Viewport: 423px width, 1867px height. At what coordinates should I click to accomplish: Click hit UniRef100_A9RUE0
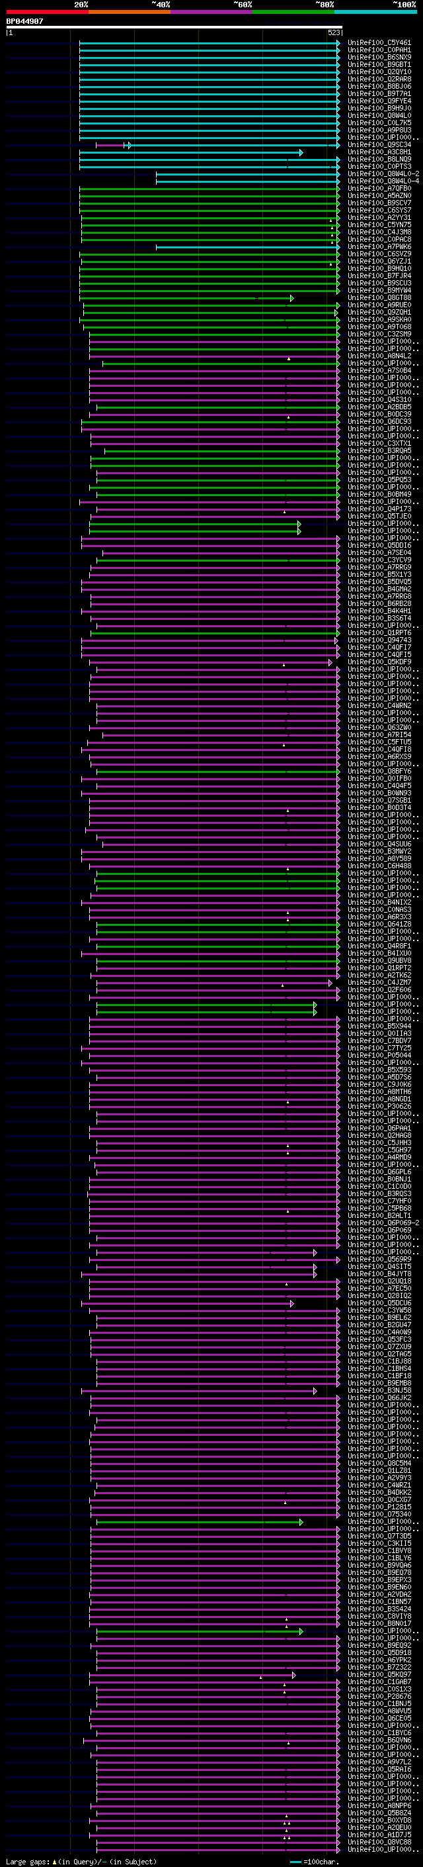point(379,306)
